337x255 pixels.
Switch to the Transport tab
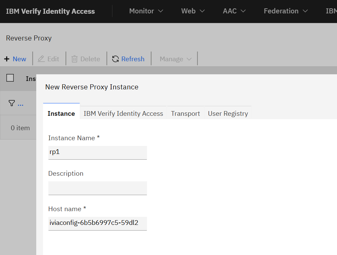(x=186, y=113)
